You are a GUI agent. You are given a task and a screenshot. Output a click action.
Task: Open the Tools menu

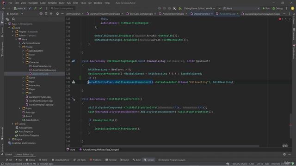coord(83,3)
